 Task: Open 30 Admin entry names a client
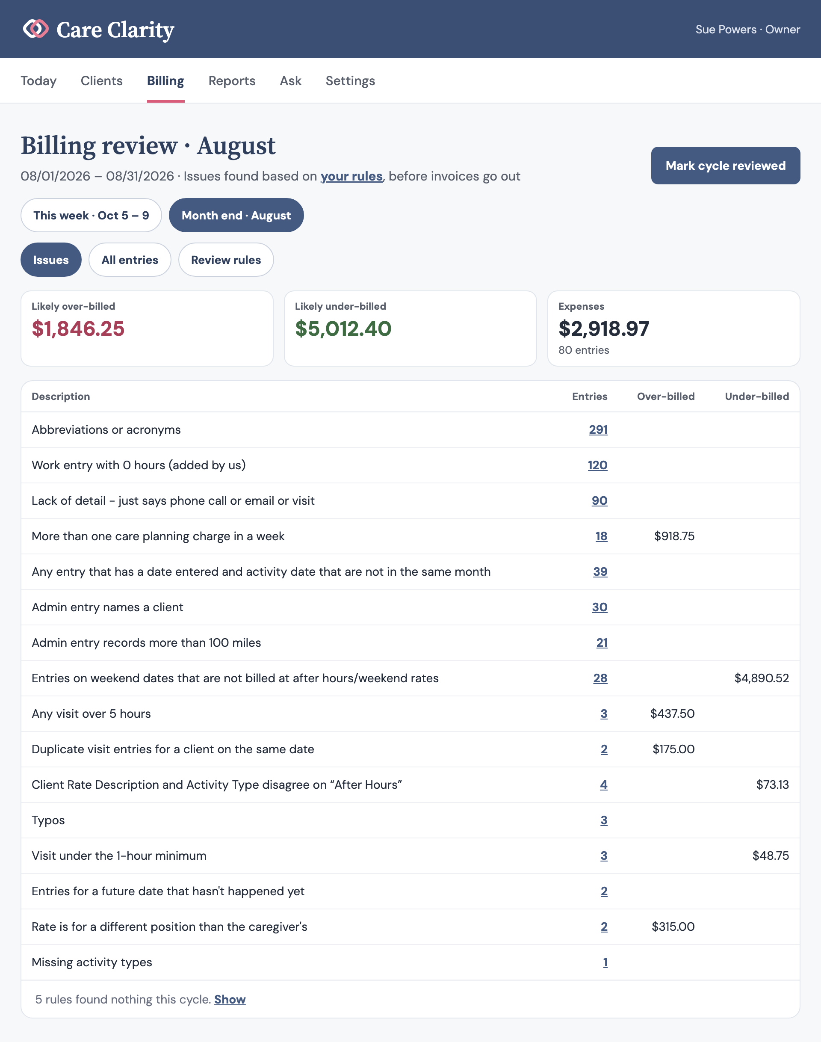coord(600,608)
